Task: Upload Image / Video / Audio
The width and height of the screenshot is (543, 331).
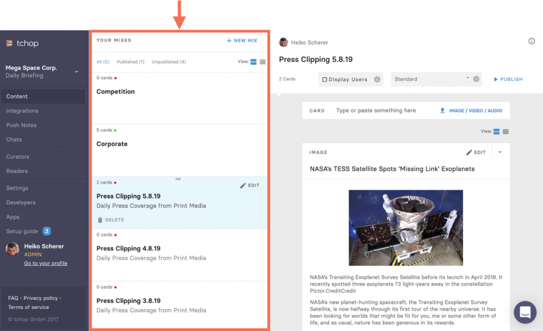Action: pyautogui.click(x=471, y=111)
